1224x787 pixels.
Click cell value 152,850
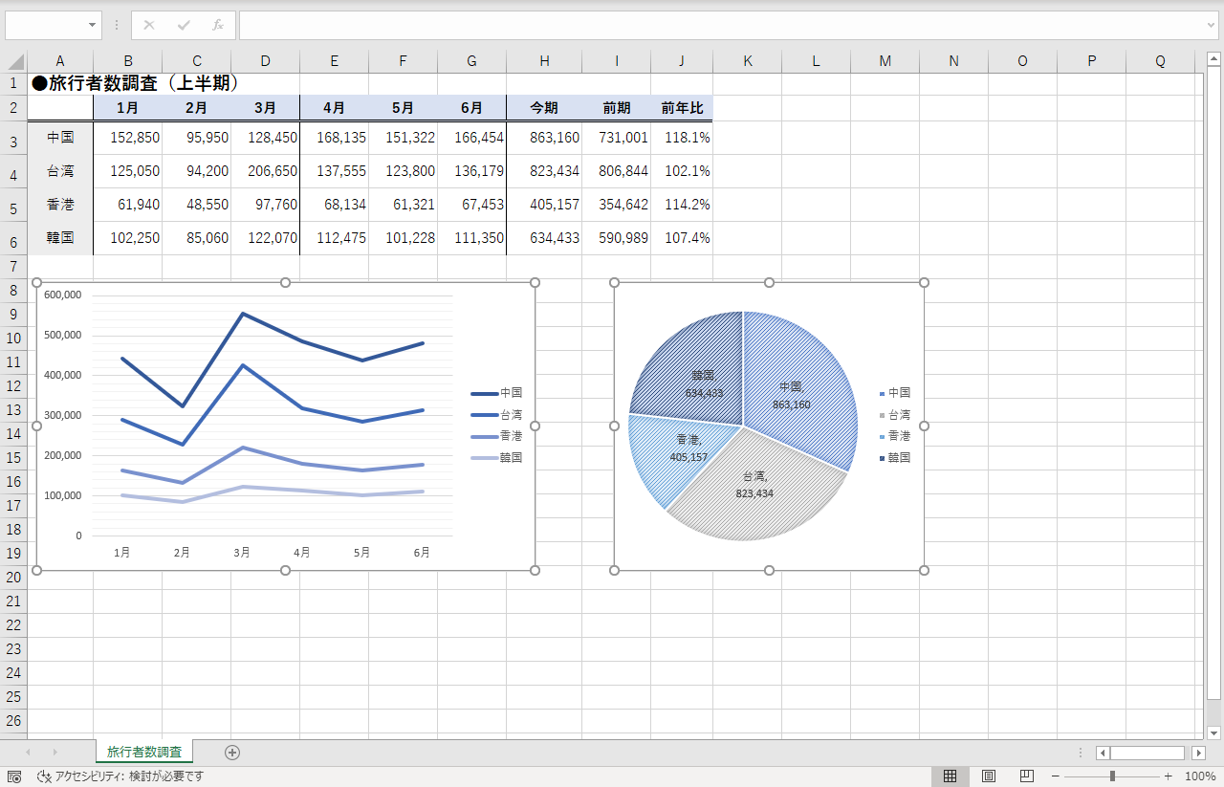point(127,138)
